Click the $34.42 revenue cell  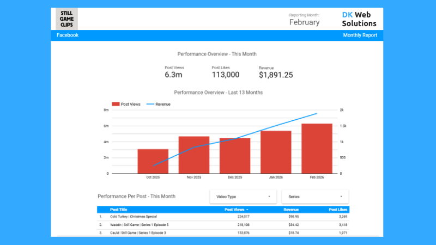coord(294,225)
